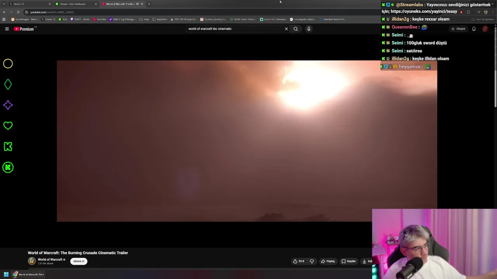Viewport: 497px width, 279px height.
Task: Open the World of Warcraft channel avatar
Action: pyautogui.click(x=32, y=261)
